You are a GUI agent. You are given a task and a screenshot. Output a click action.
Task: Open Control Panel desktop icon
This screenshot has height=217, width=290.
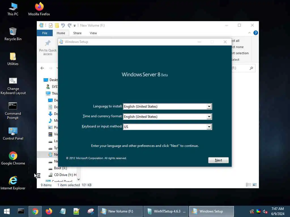(13, 134)
